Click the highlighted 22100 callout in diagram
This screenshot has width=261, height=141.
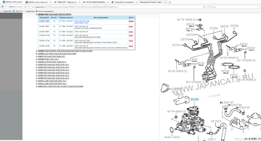(194, 99)
